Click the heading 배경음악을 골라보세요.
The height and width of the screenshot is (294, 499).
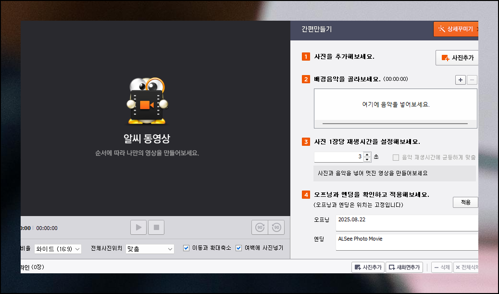[x=347, y=79]
